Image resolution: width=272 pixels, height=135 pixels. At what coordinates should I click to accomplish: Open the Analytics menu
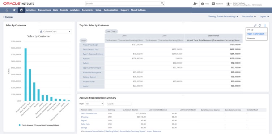coord(75,10)
